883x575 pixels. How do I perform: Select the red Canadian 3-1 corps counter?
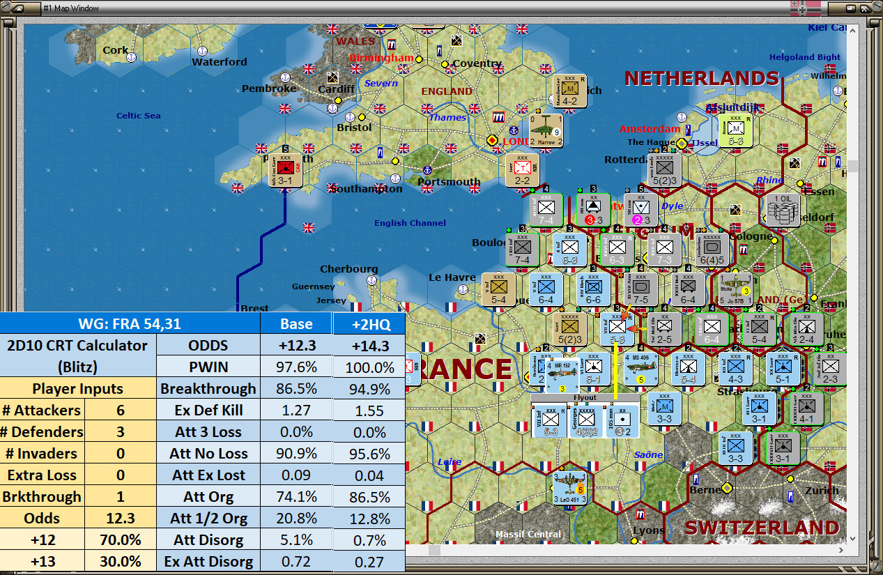click(x=285, y=170)
